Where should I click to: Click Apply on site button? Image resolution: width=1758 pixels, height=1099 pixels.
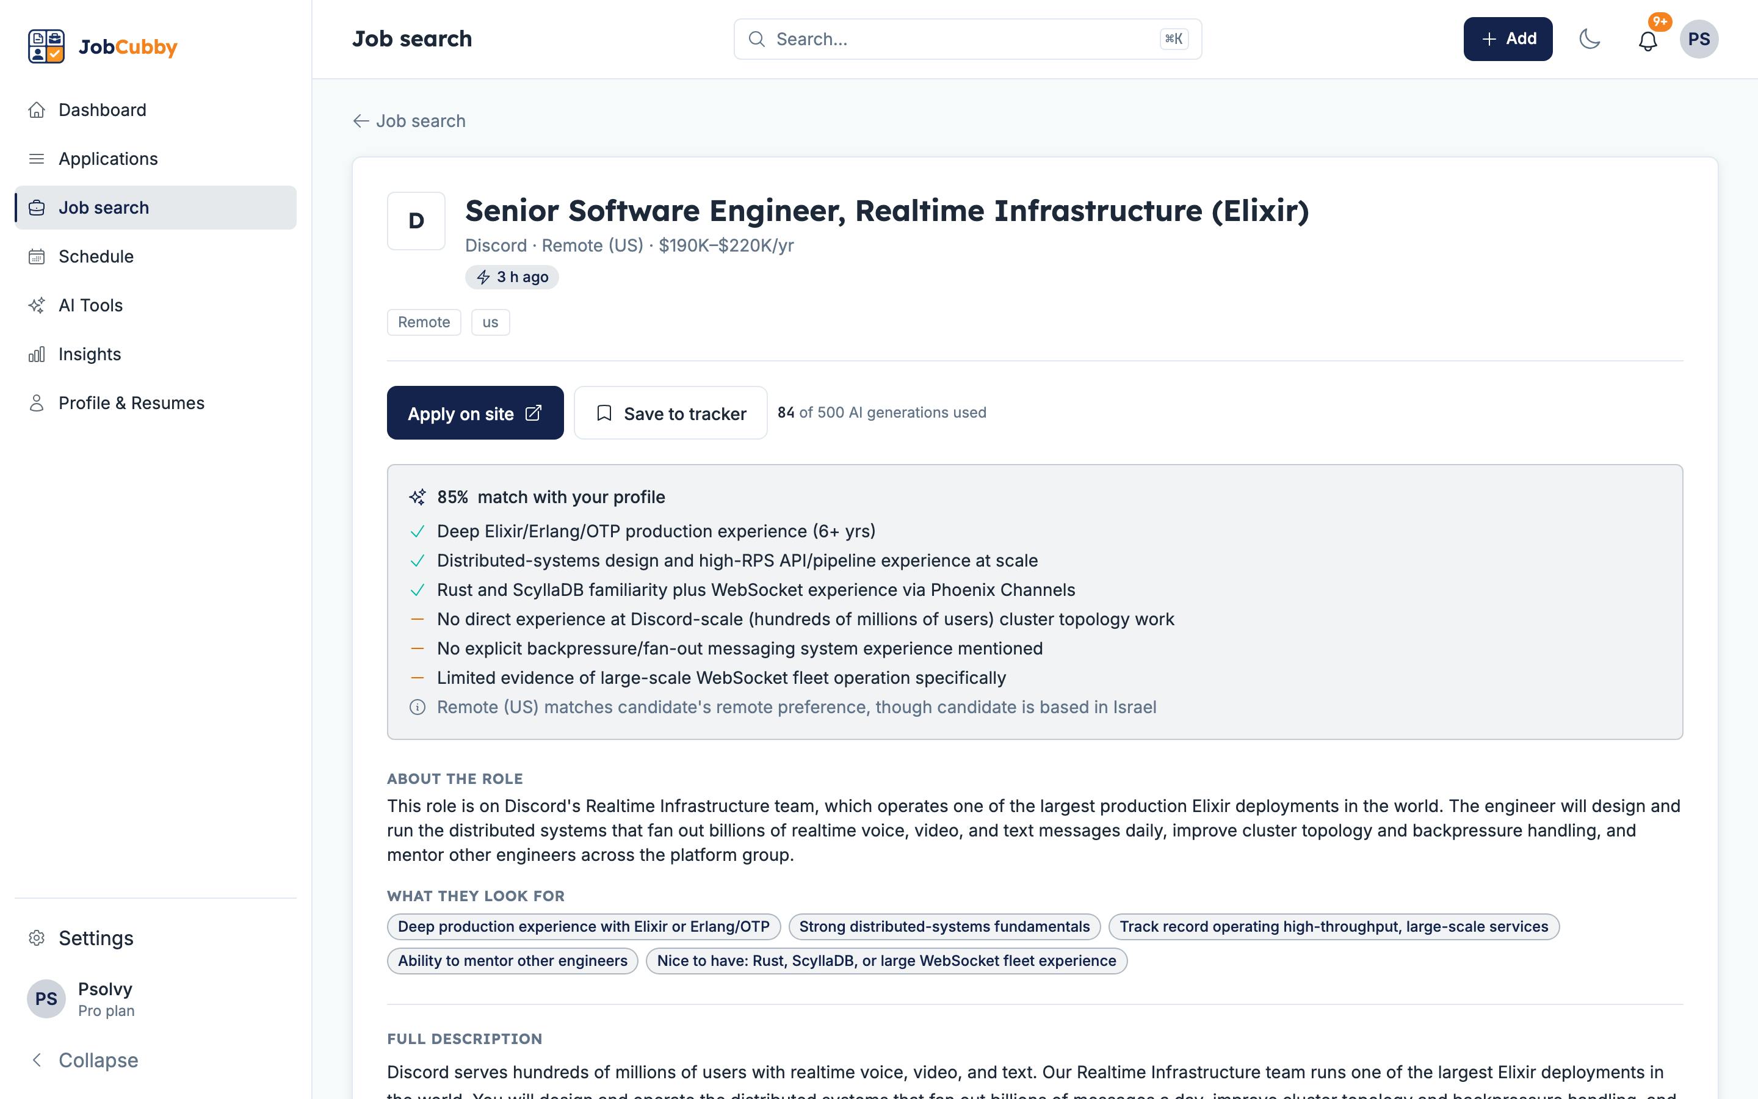point(475,413)
